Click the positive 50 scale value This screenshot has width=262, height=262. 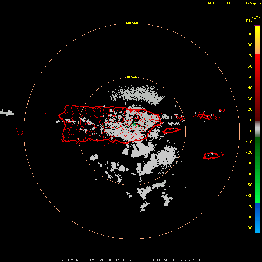(x=250, y=77)
